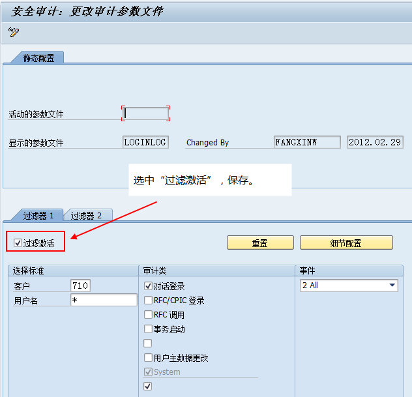Click the display/change pencil icon in toolbar
412x397 pixels.
click(14, 32)
